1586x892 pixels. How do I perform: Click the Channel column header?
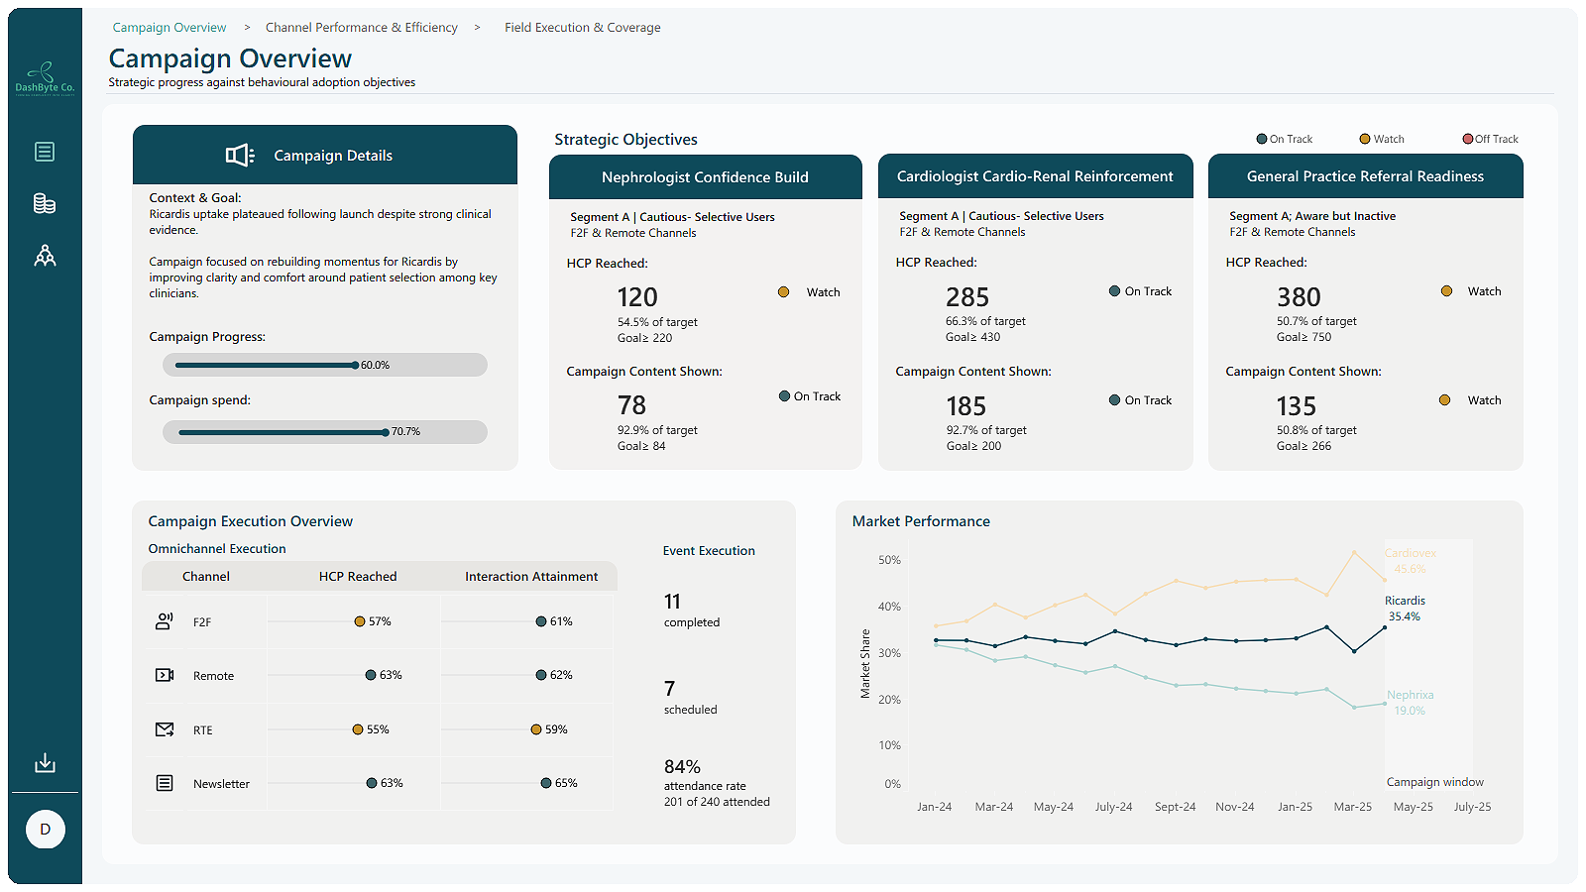point(206,577)
